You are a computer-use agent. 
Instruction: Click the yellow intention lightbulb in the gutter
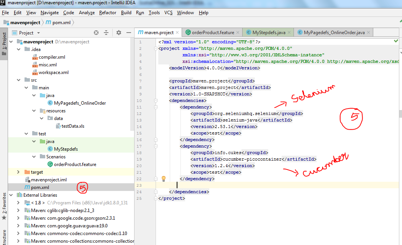[x=164, y=178]
